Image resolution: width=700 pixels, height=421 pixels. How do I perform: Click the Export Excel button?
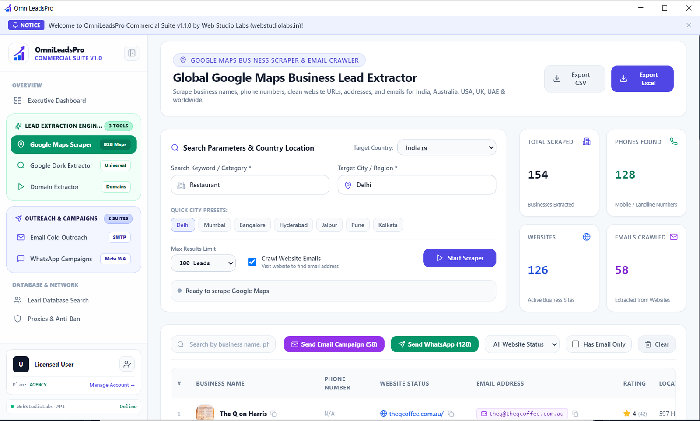pyautogui.click(x=642, y=79)
